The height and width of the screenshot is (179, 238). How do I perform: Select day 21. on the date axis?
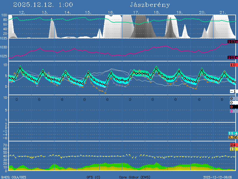[x=223, y=12]
